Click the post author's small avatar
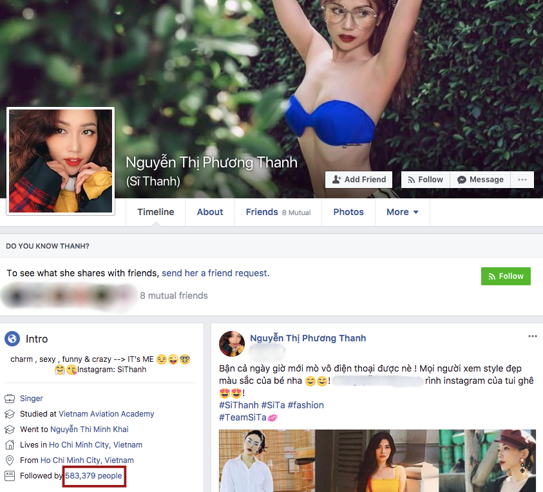 232,344
